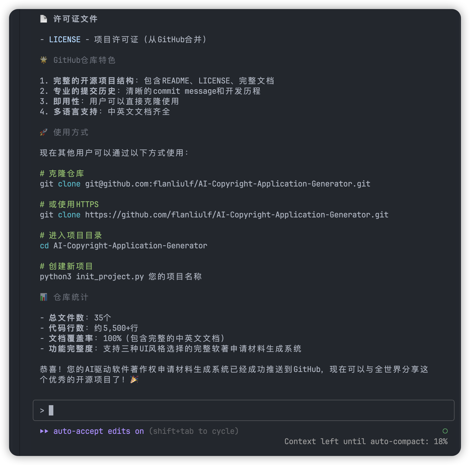Click the green circle status indicator
The height and width of the screenshot is (465, 470).
[445, 431]
